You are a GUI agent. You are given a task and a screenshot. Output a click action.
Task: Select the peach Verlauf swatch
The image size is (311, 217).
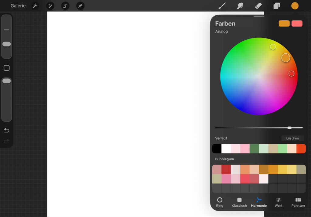[292, 149]
